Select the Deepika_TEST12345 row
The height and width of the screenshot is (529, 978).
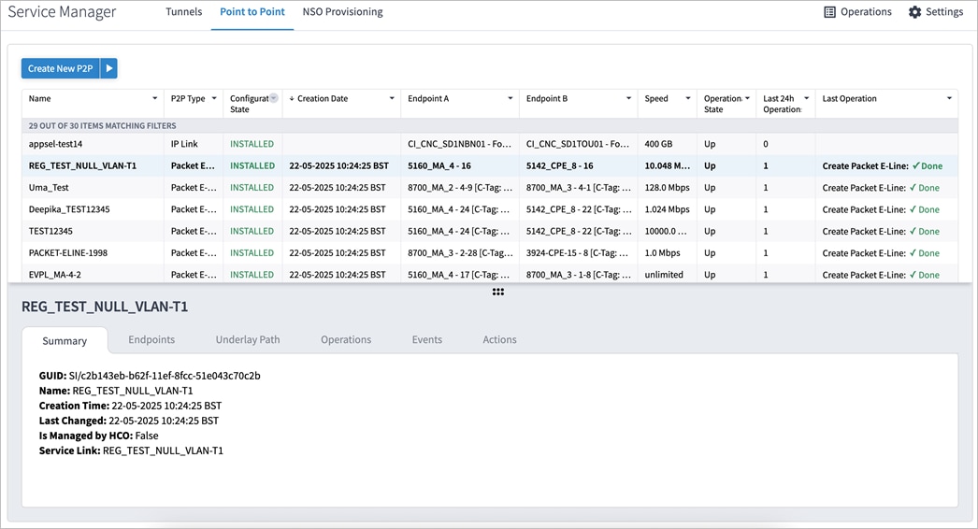point(69,209)
